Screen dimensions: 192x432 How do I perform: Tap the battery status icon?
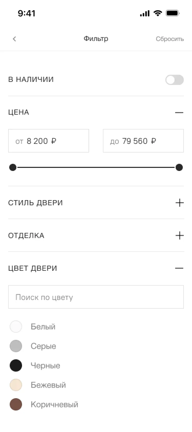coord(173,13)
